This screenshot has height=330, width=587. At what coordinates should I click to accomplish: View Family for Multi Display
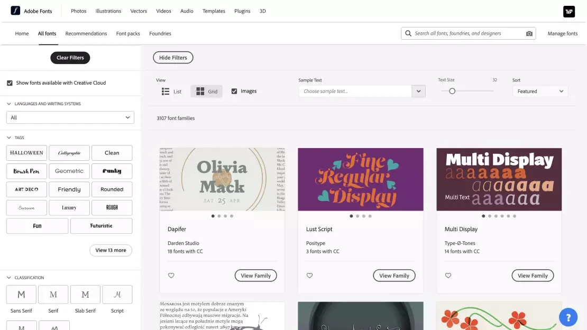coord(533,276)
